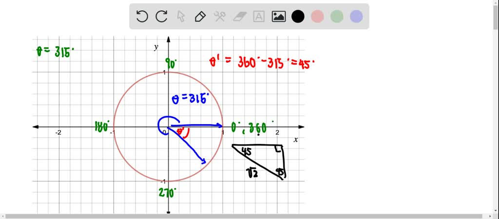The height and width of the screenshot is (219, 499).
Task: Pick the pink pen color
Action: pos(317,16)
